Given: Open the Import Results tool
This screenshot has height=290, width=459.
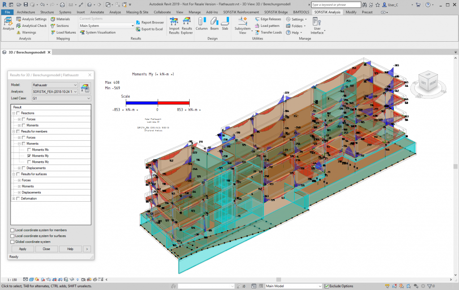Looking at the screenshot, I should pos(174,25).
